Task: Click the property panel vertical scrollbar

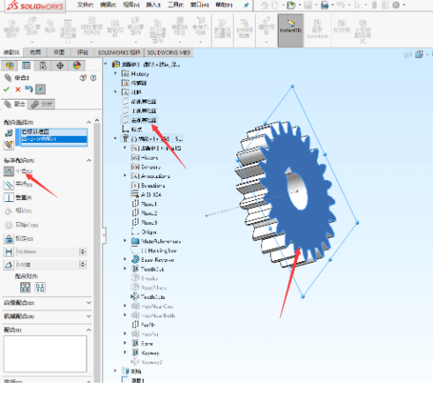Action: click(x=97, y=250)
